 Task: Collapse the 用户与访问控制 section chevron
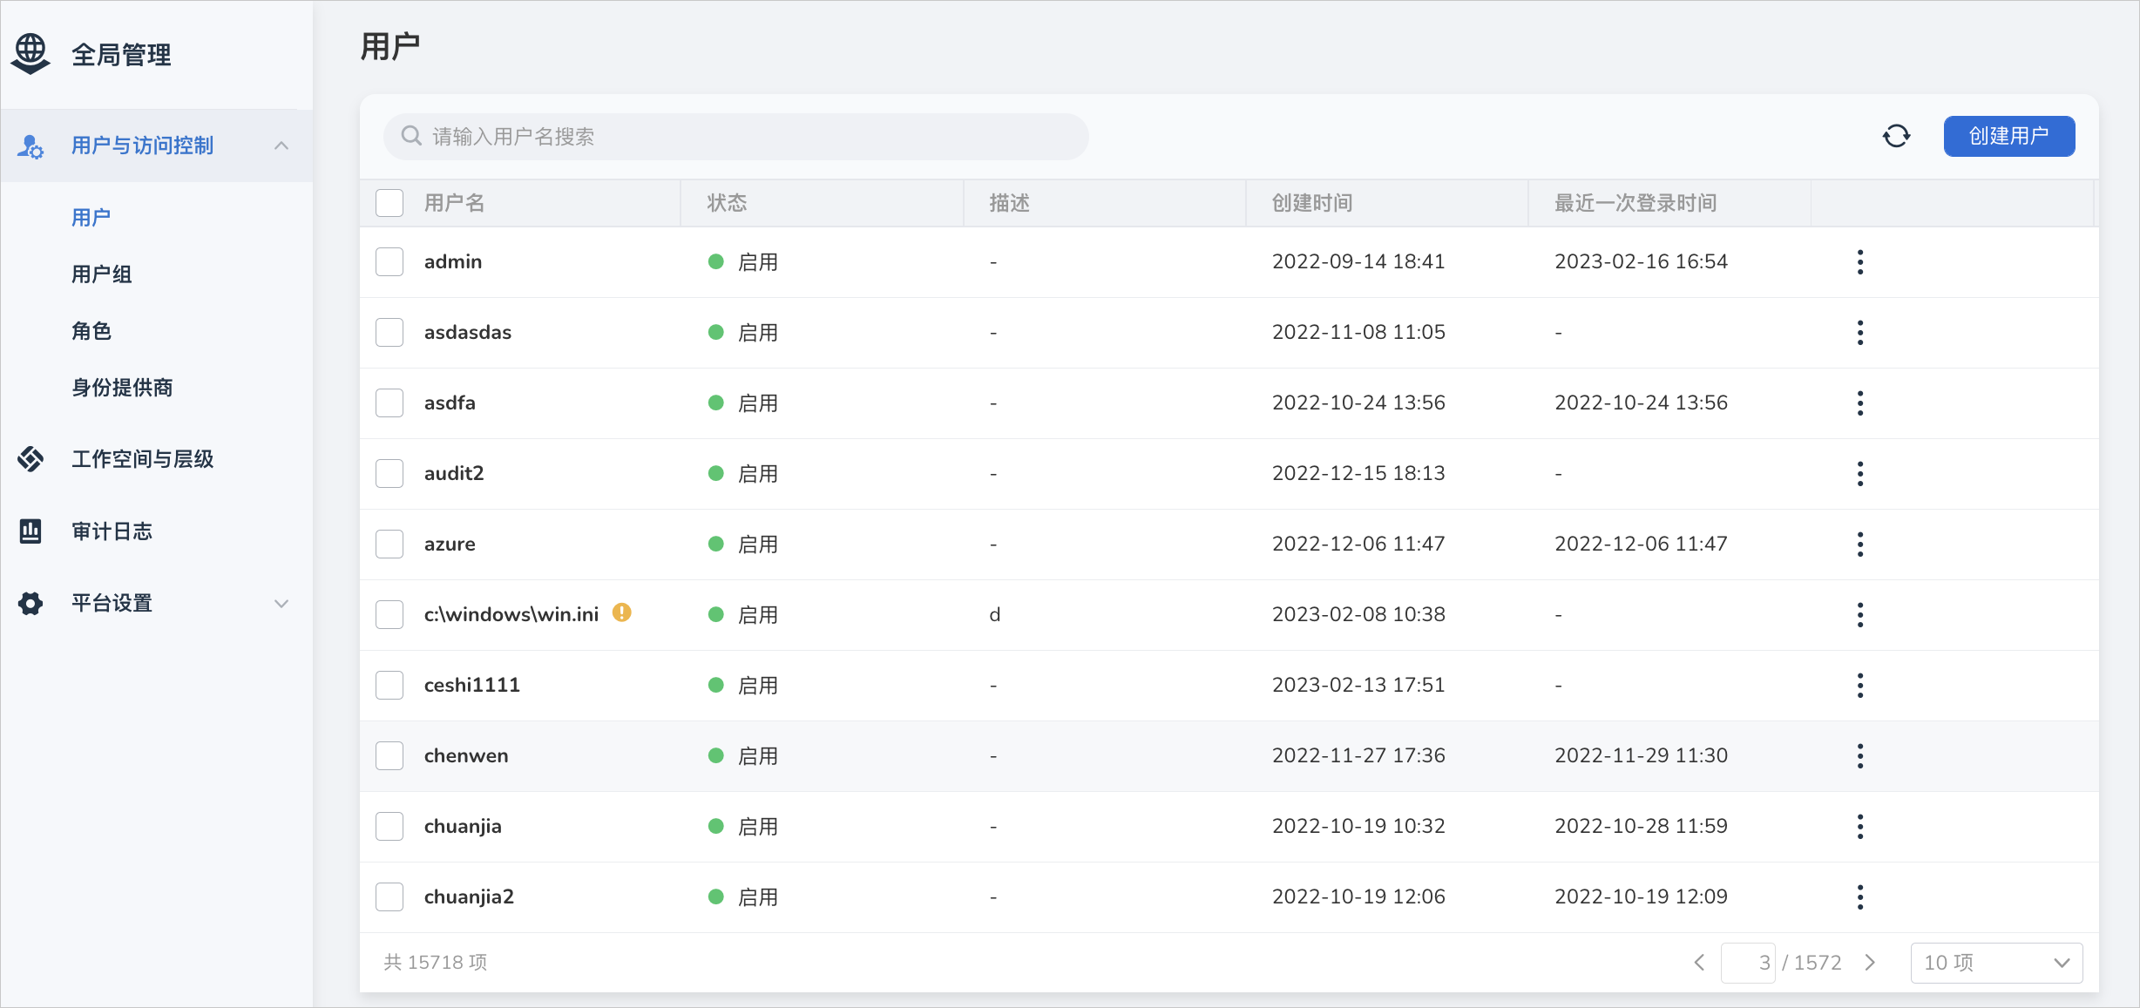pyautogui.click(x=281, y=145)
